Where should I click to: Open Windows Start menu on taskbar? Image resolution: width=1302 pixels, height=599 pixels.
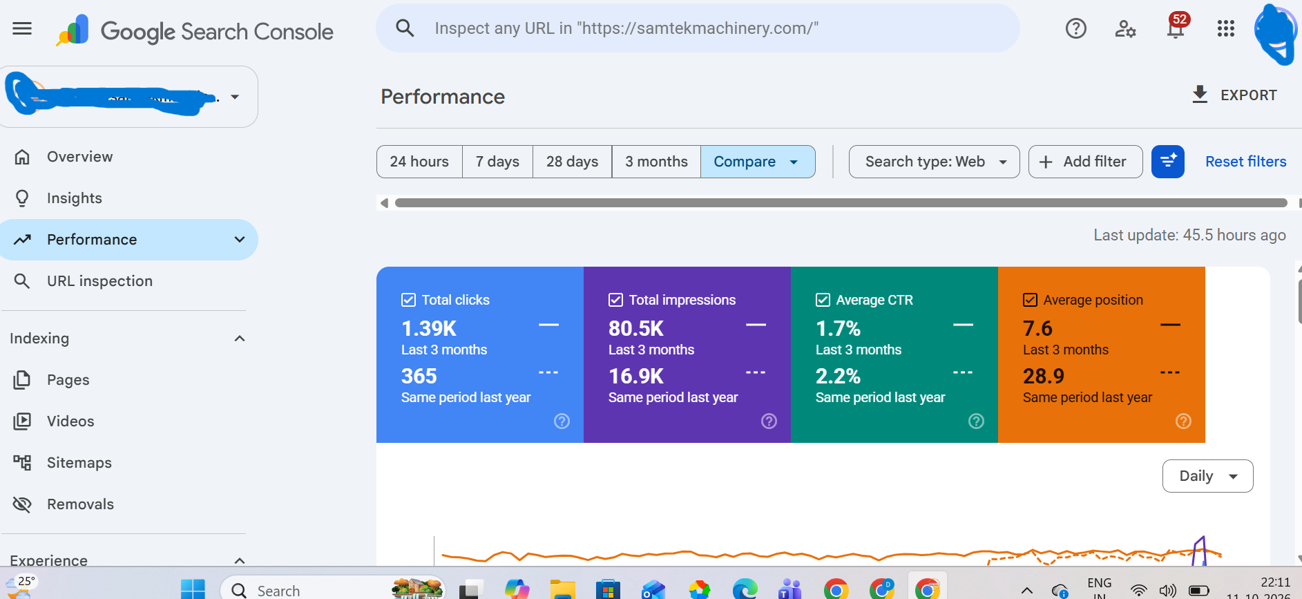point(193,589)
